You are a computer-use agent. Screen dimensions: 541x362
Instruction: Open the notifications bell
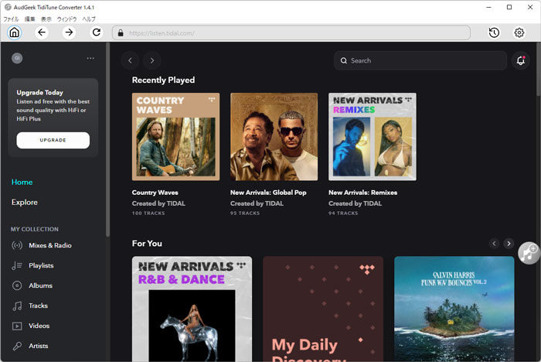click(520, 60)
